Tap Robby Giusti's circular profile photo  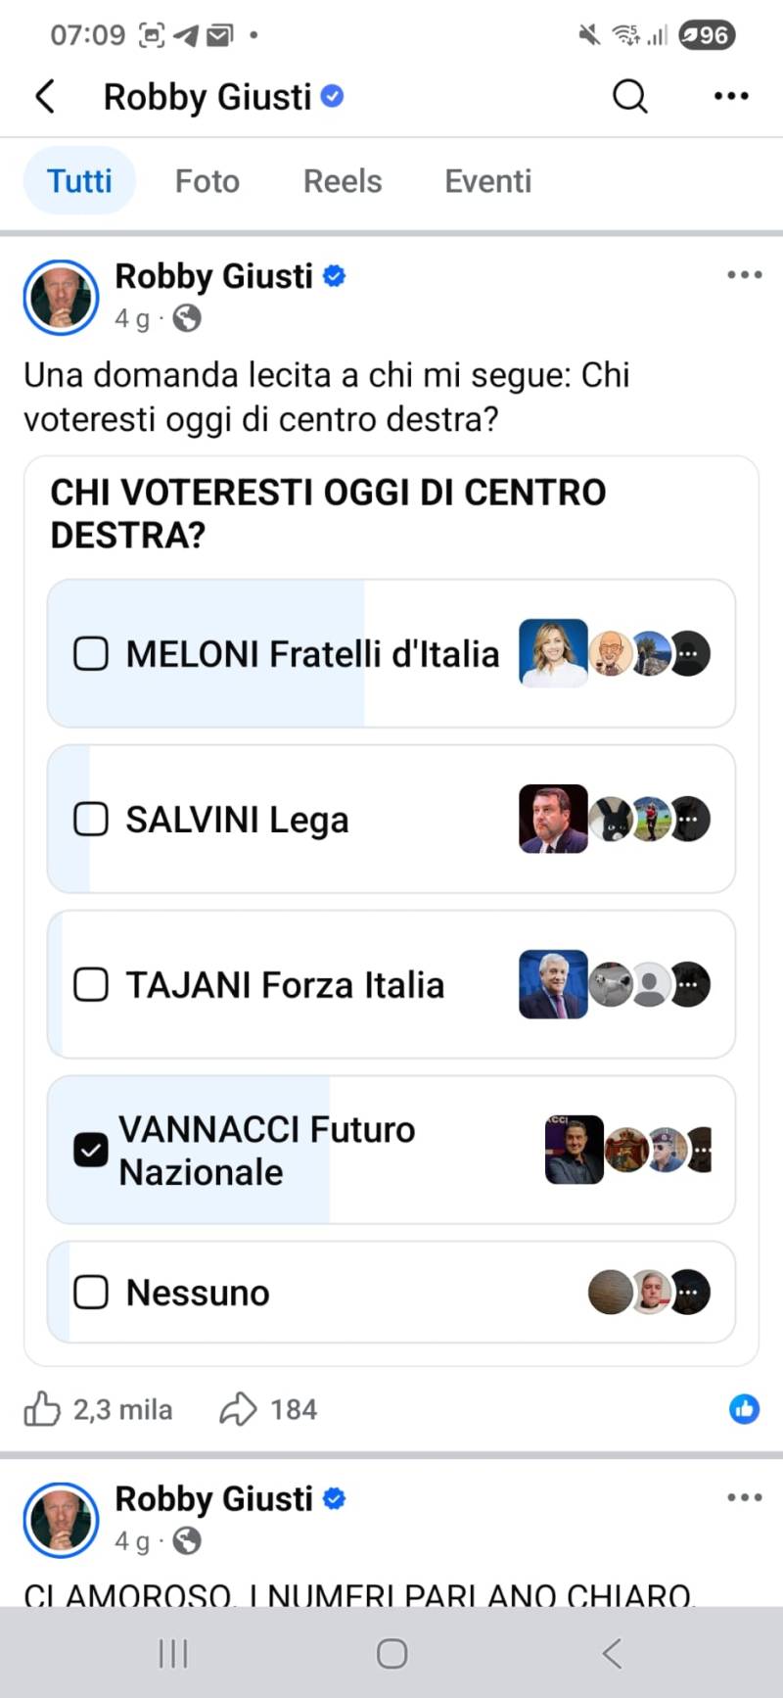click(x=61, y=298)
